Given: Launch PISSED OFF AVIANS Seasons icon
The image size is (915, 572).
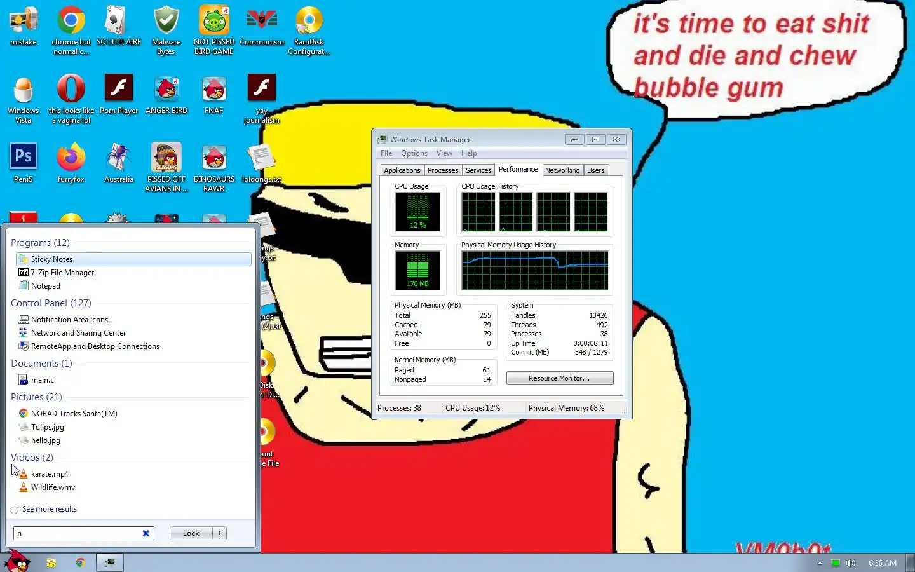Looking at the screenshot, I should (x=166, y=167).
